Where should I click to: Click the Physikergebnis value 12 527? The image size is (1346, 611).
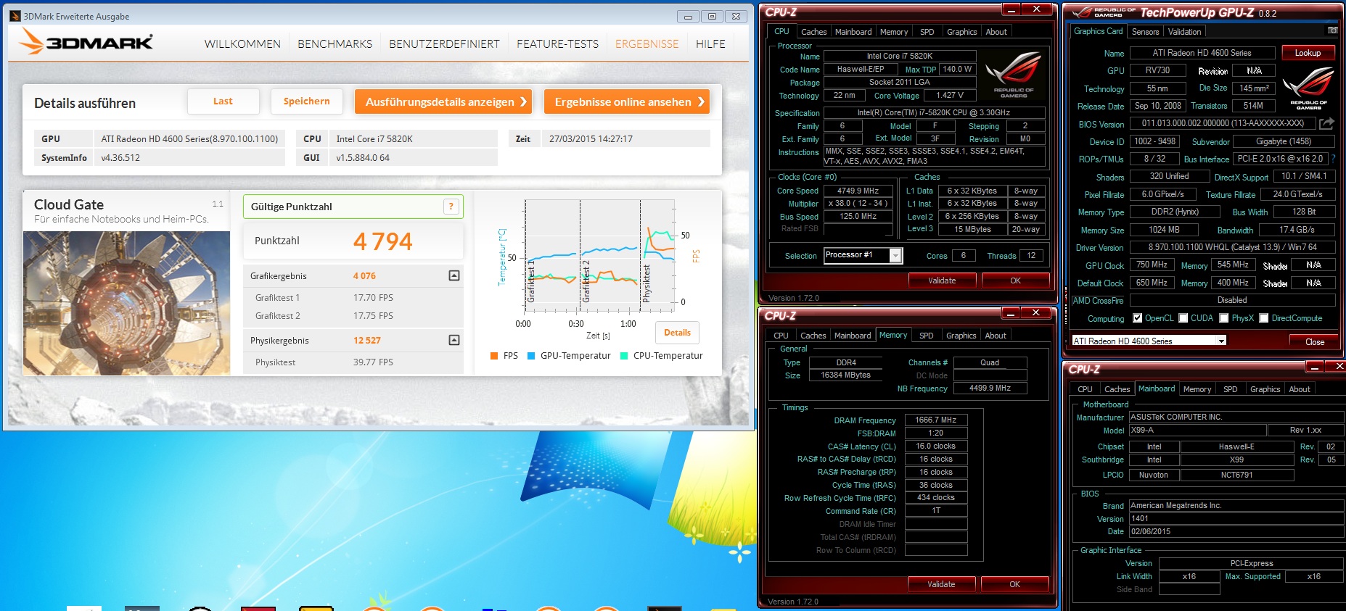pos(366,341)
